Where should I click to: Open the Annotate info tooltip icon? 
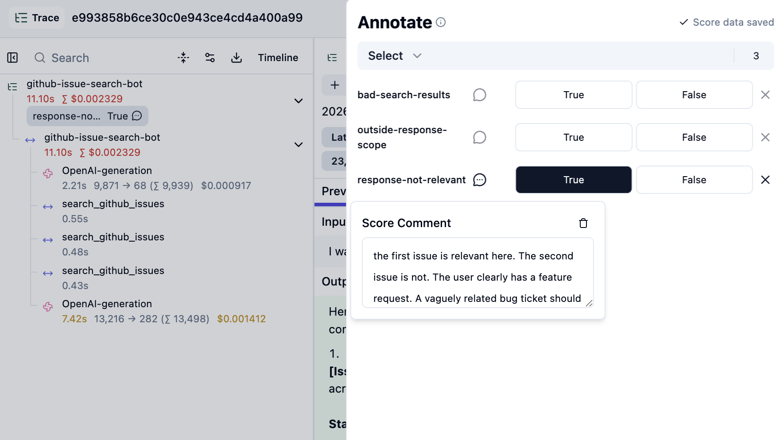(x=441, y=22)
